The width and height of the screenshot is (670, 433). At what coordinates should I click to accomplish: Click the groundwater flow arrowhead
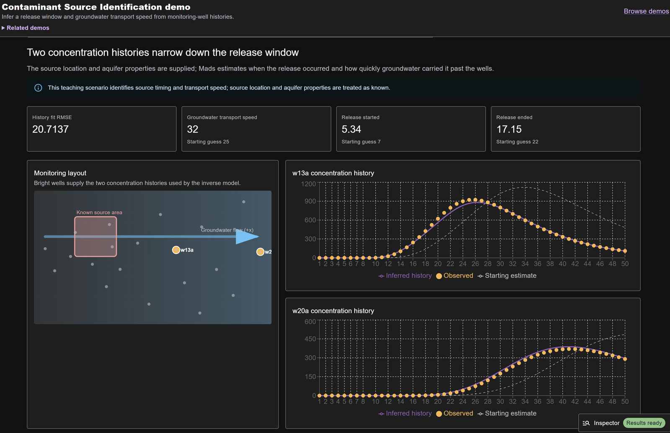coord(247,237)
